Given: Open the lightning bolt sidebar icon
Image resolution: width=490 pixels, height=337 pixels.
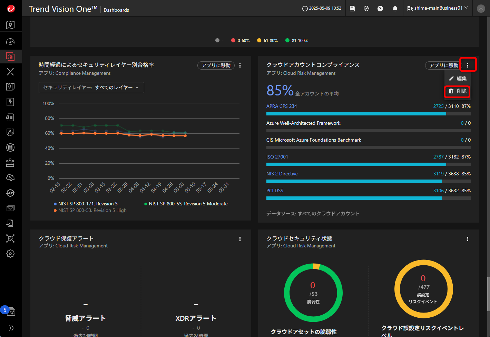Looking at the screenshot, I should click(x=10, y=102).
